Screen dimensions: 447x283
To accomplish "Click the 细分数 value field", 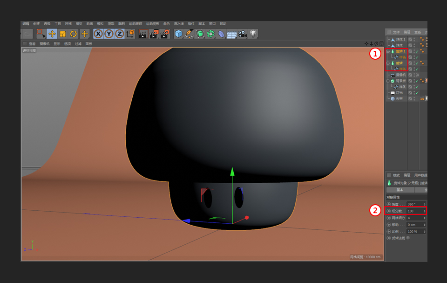I will (x=413, y=211).
